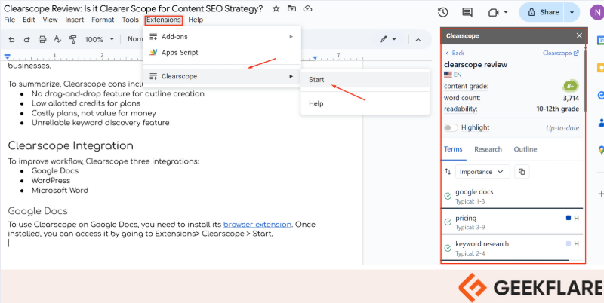Click the undo arrow
The image size is (604, 303).
[11, 39]
